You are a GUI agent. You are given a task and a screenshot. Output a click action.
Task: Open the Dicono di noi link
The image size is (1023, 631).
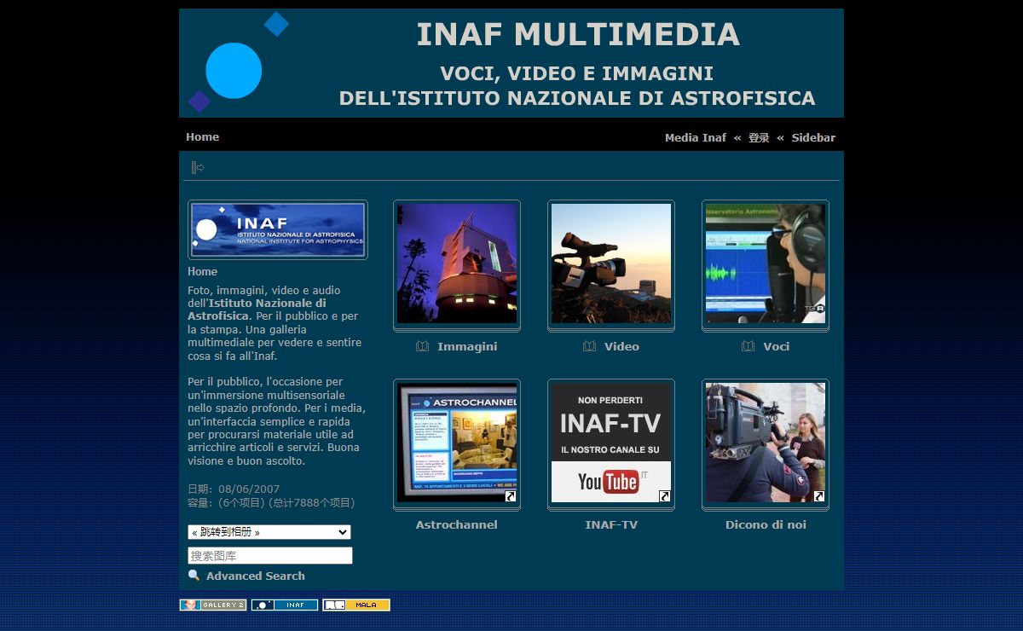click(x=766, y=524)
